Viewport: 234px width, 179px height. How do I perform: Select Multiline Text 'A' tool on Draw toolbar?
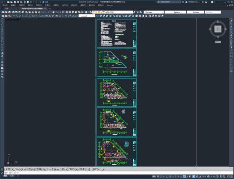(x=2, y=74)
